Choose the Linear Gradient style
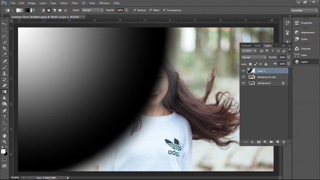Viewport: 320px width, 180px height. tap(43, 10)
